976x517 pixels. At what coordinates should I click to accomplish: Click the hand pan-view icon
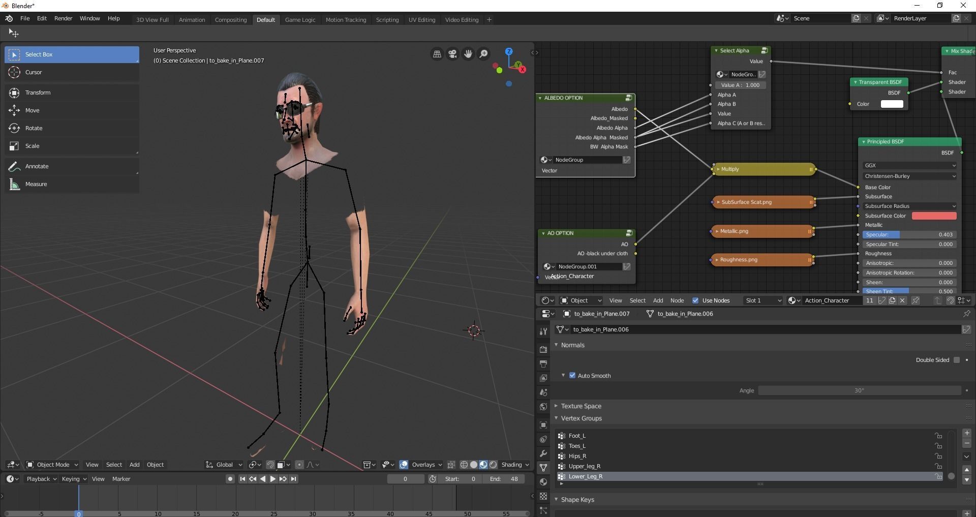point(468,54)
